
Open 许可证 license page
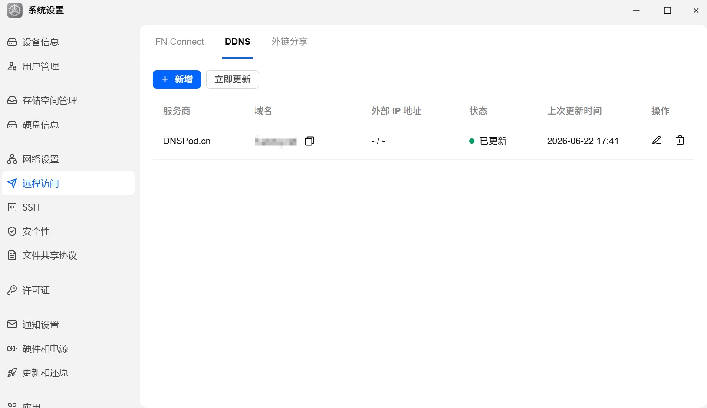coord(68,290)
